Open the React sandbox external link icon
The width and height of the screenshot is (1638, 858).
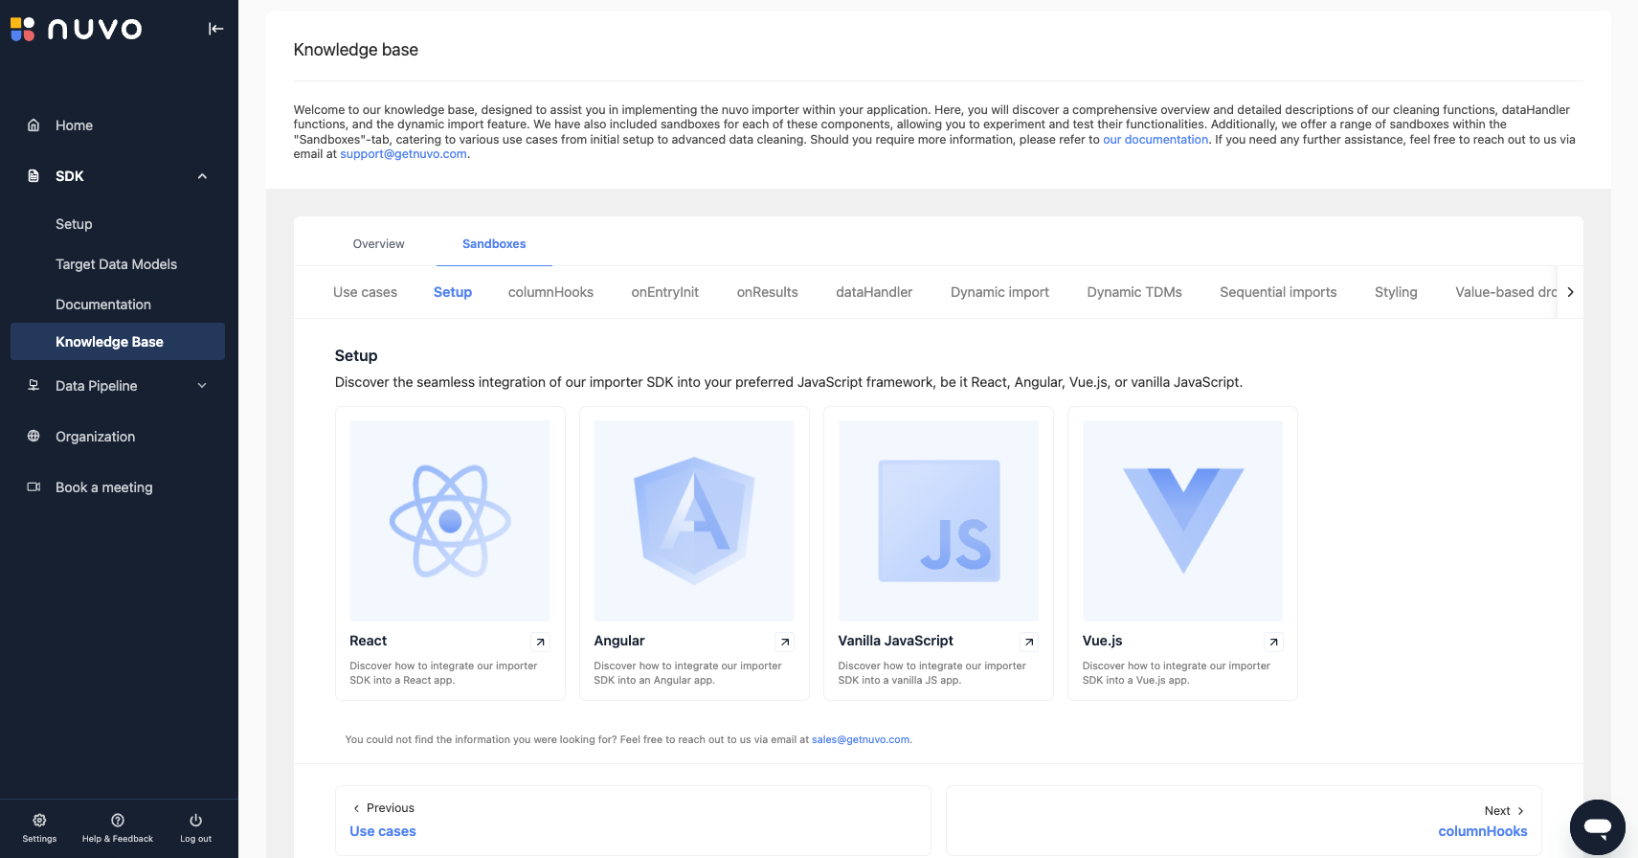(x=541, y=642)
